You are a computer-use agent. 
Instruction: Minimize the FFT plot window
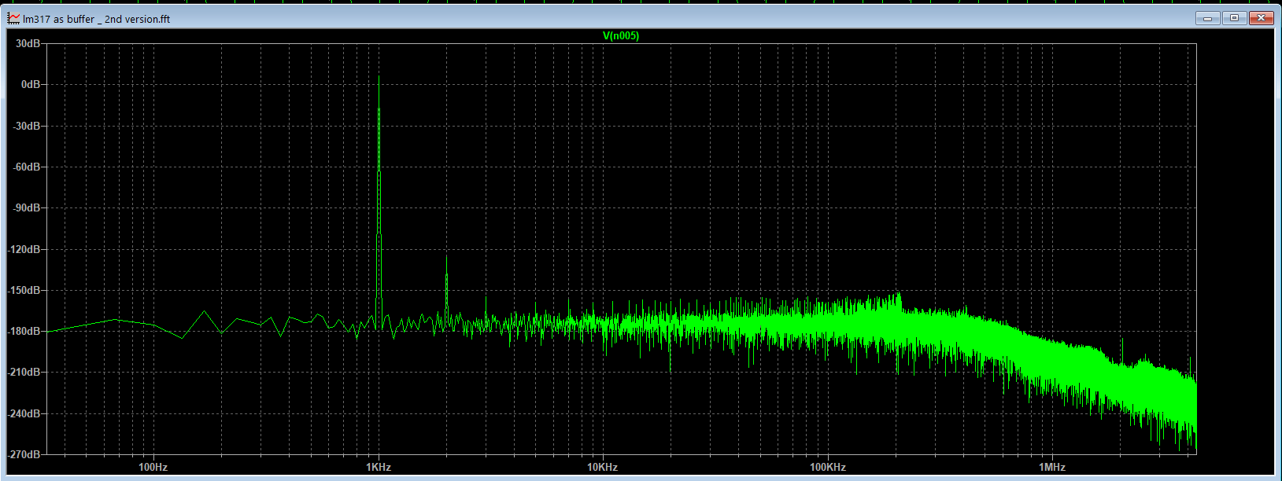[1208, 17]
